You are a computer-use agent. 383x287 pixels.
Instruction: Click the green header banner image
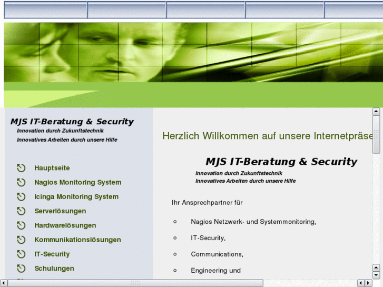(193, 52)
